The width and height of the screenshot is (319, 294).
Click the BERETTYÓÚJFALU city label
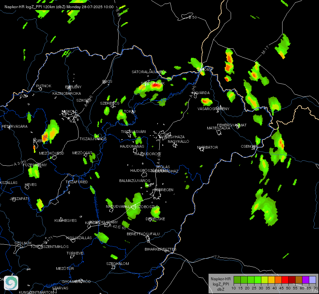[143, 234]
